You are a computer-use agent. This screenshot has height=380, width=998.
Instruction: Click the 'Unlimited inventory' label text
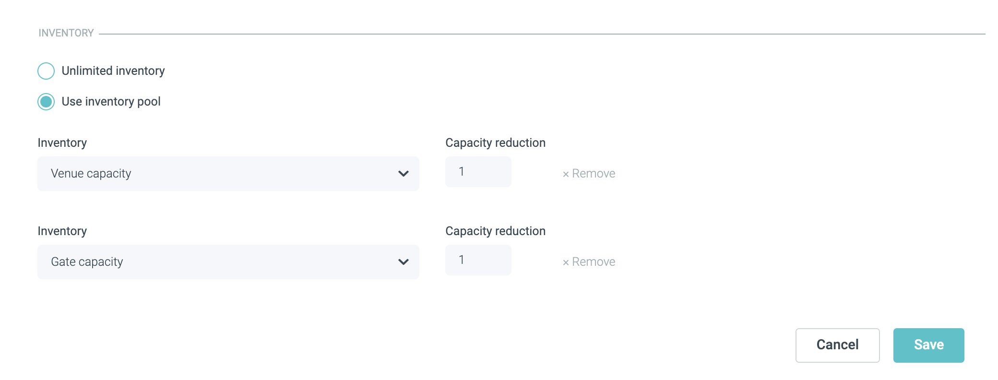coord(113,71)
